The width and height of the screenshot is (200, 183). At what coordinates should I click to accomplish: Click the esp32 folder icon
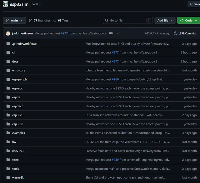coord(8,97)
